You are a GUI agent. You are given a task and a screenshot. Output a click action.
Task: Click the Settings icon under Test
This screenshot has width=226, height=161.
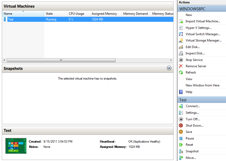(181, 113)
